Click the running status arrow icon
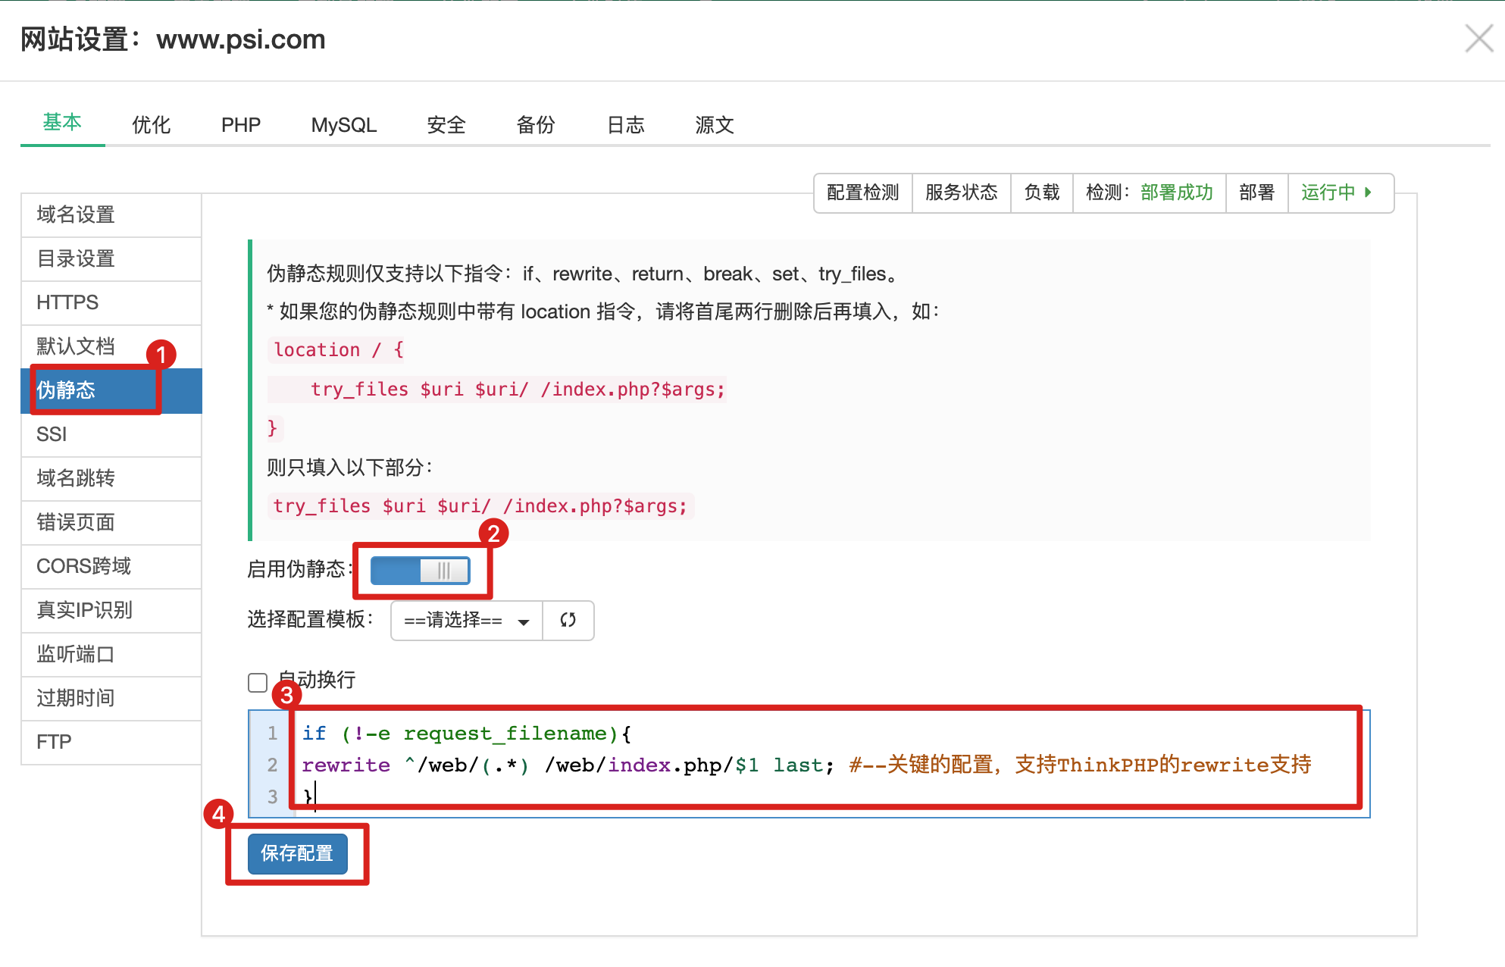The image size is (1505, 967). tap(1368, 192)
